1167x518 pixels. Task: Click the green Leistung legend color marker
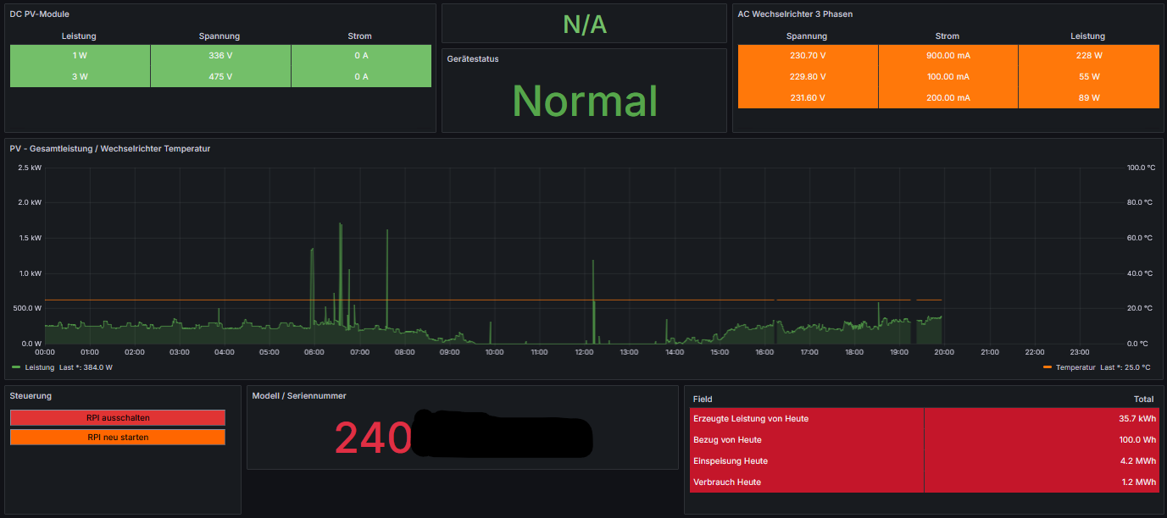(16, 367)
